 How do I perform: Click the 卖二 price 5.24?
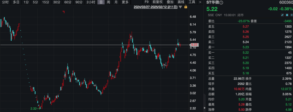[246, 42]
